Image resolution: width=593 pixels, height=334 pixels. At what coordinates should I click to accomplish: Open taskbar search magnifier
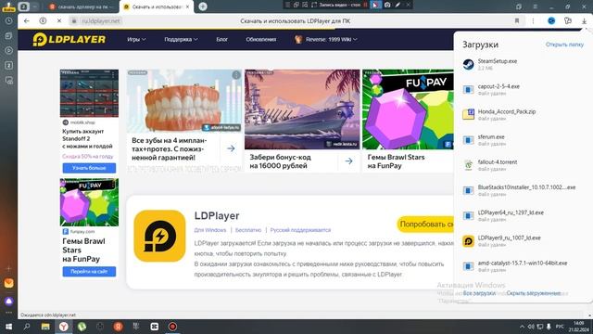[x=27, y=327]
